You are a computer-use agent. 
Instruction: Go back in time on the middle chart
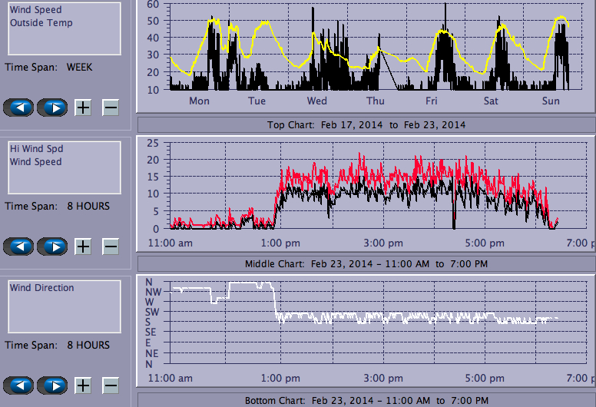19,247
